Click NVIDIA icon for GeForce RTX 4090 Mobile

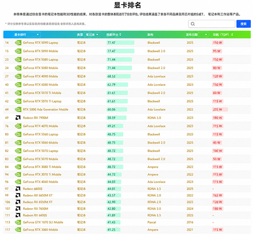18,76
